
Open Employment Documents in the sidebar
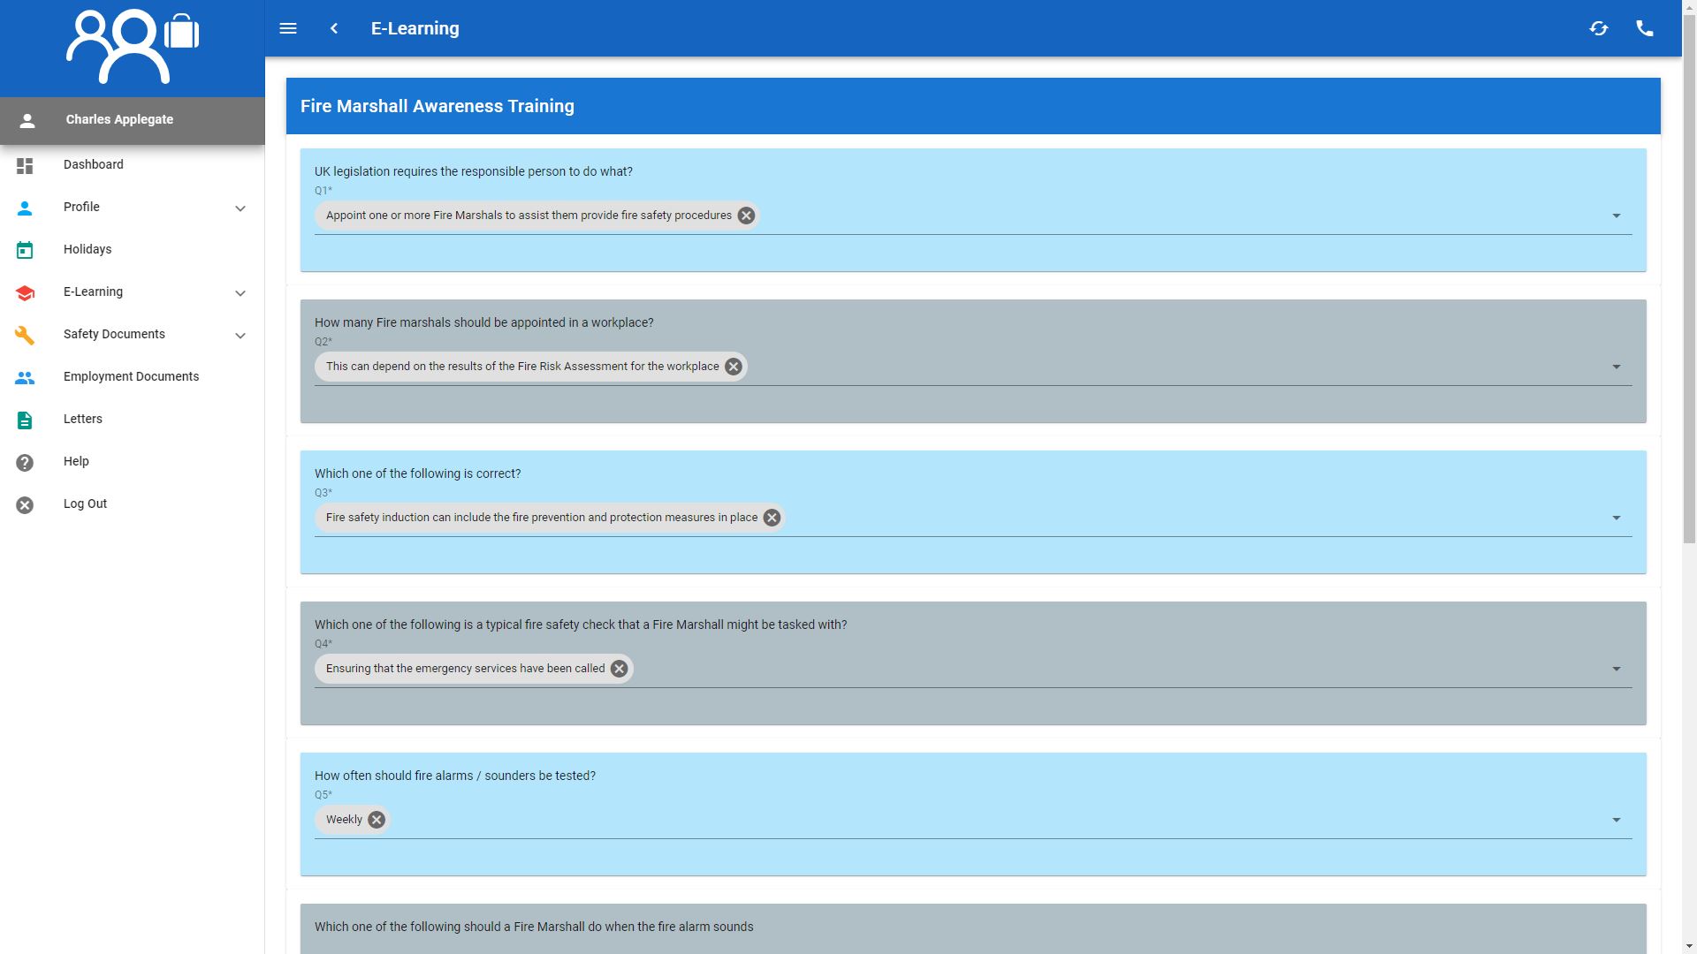pyautogui.click(x=133, y=376)
